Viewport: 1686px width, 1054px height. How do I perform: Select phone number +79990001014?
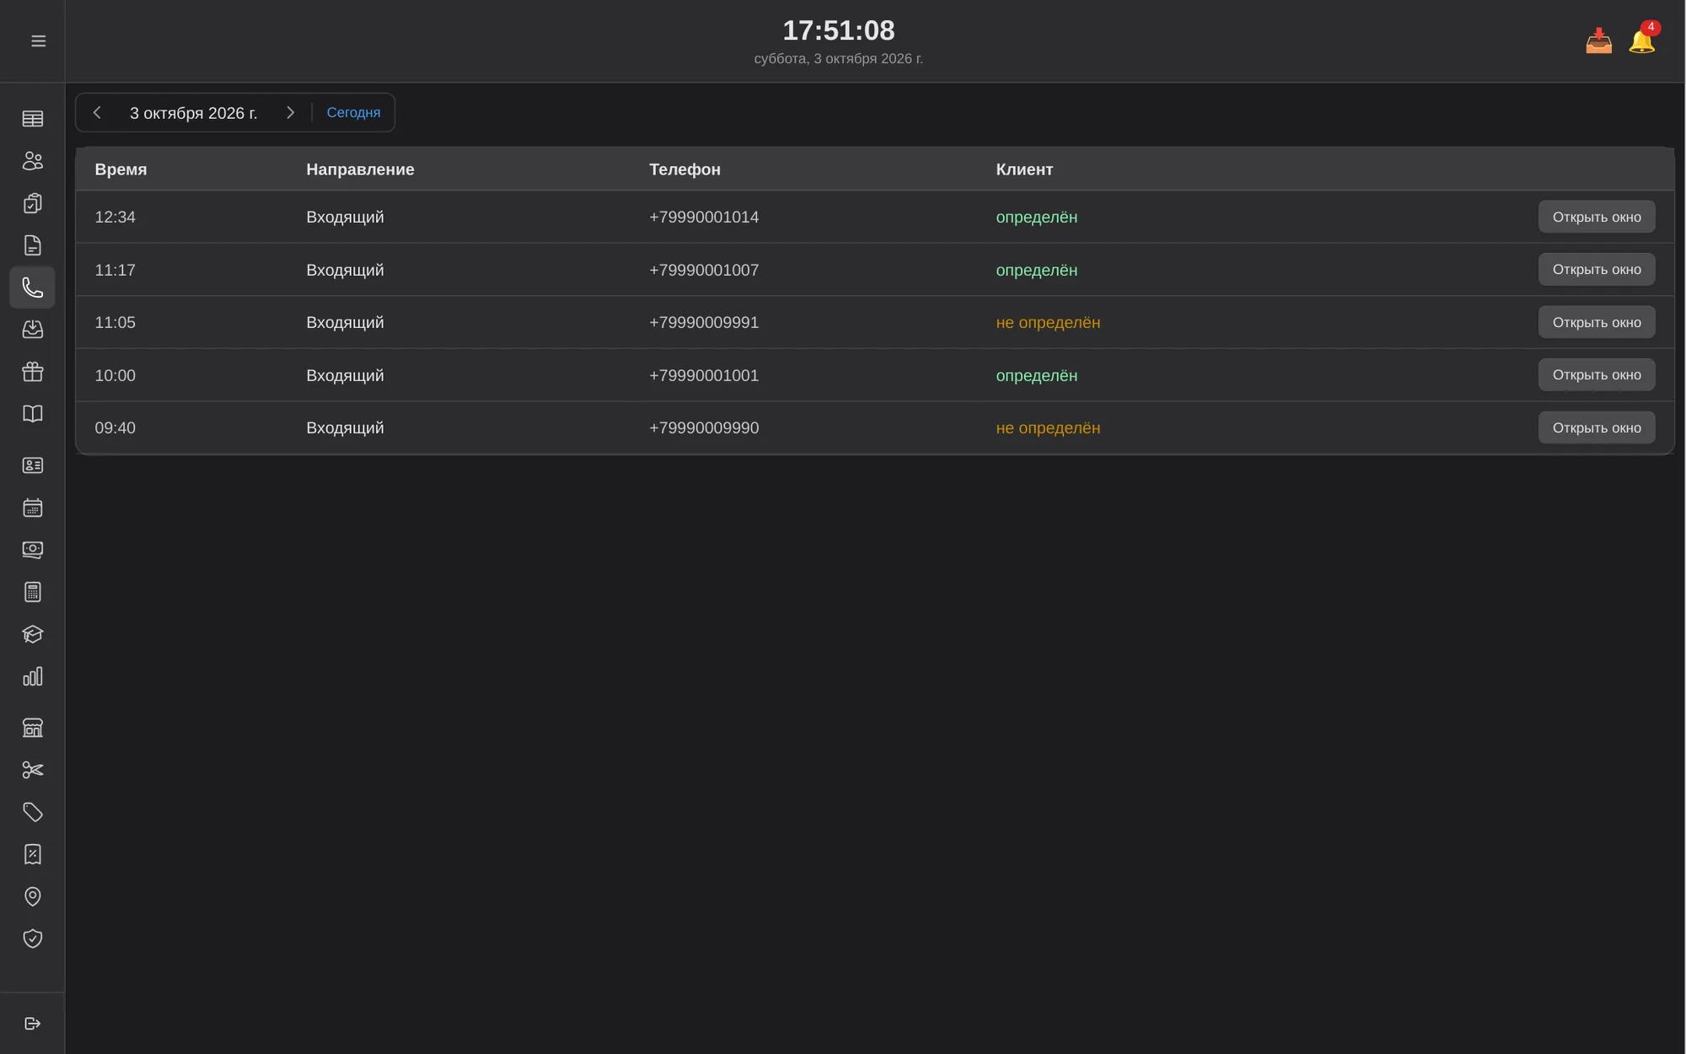click(x=704, y=218)
